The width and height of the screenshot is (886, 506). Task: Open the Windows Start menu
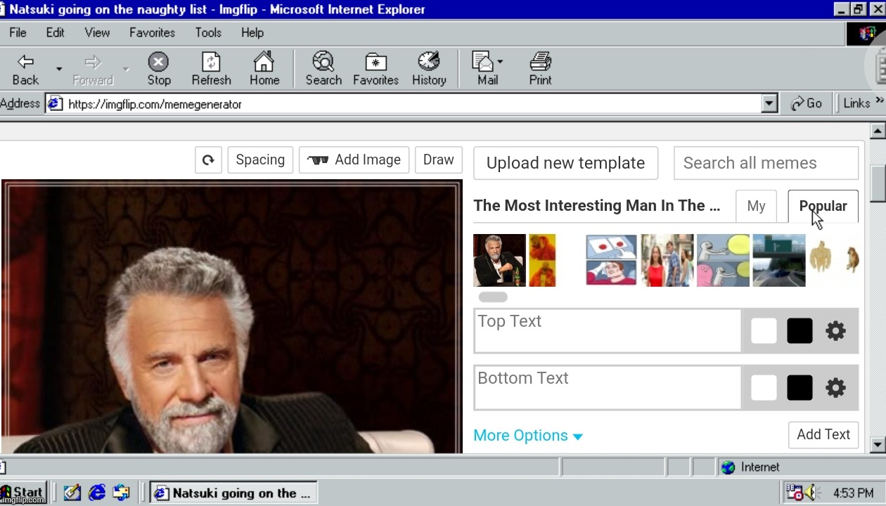[23, 493]
